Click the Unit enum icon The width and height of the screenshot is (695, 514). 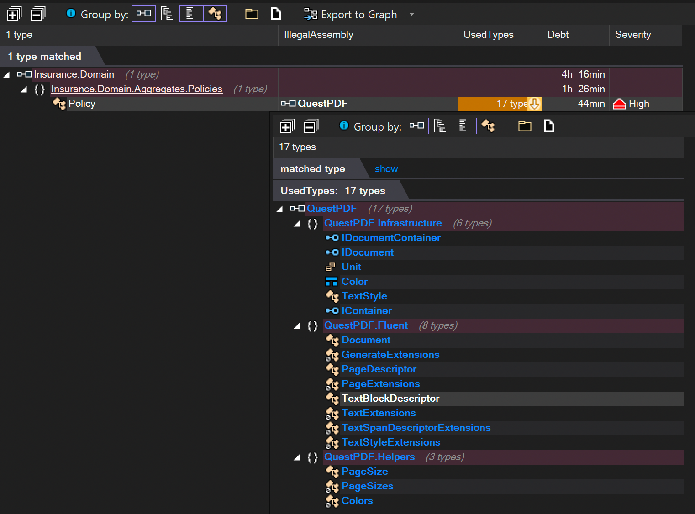[x=331, y=267]
